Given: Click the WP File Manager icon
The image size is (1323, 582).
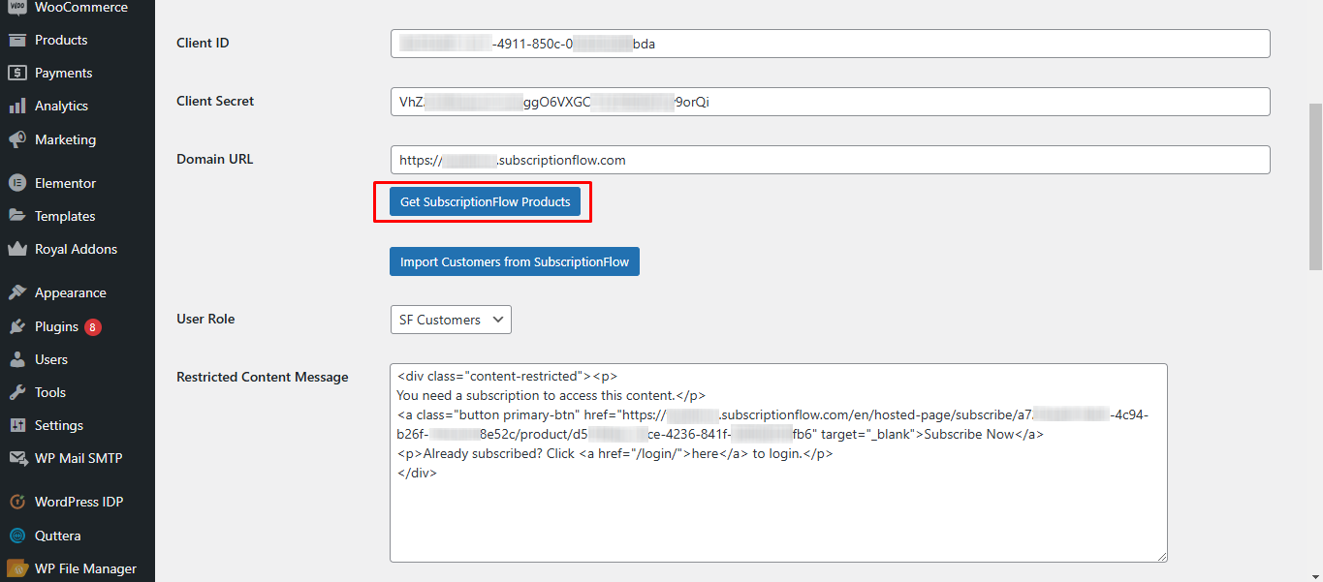Looking at the screenshot, I should click(16, 568).
